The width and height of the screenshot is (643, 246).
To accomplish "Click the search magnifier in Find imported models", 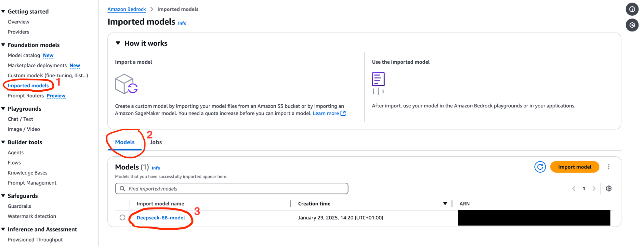I will point(122,188).
